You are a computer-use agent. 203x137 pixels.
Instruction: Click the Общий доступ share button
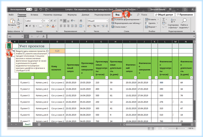click(164, 15)
